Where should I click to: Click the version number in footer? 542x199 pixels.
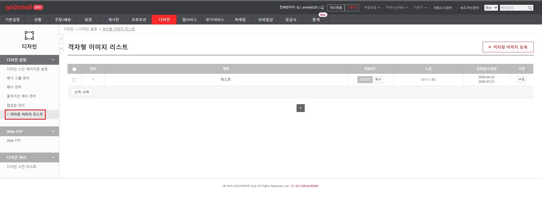pyautogui.click(x=305, y=186)
